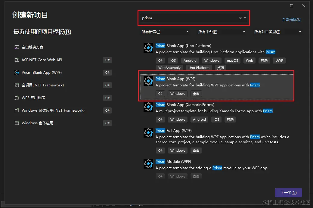Click the 下一步 button

point(288,193)
